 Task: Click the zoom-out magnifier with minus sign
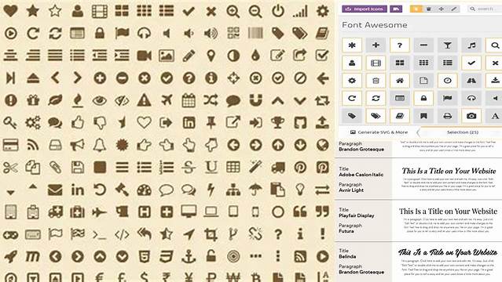pos(255,12)
